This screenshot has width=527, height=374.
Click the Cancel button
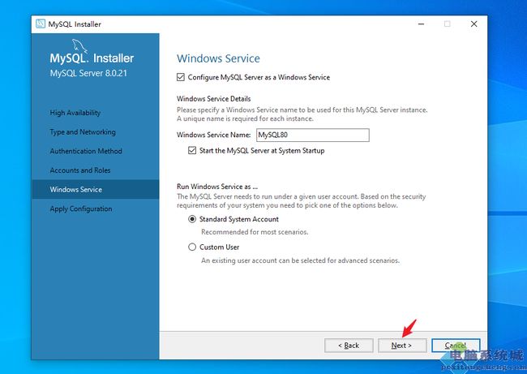(x=456, y=346)
